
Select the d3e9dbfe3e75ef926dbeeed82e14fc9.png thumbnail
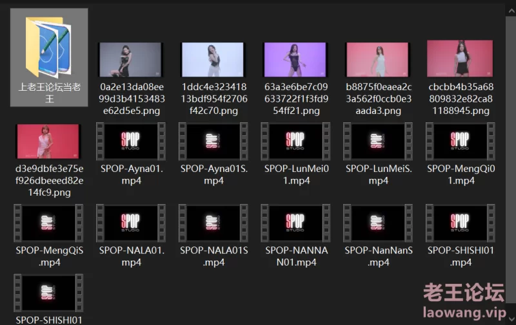(x=48, y=141)
